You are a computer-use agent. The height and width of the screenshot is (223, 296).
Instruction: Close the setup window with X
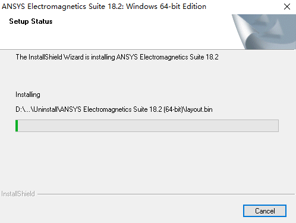click(287, 7)
